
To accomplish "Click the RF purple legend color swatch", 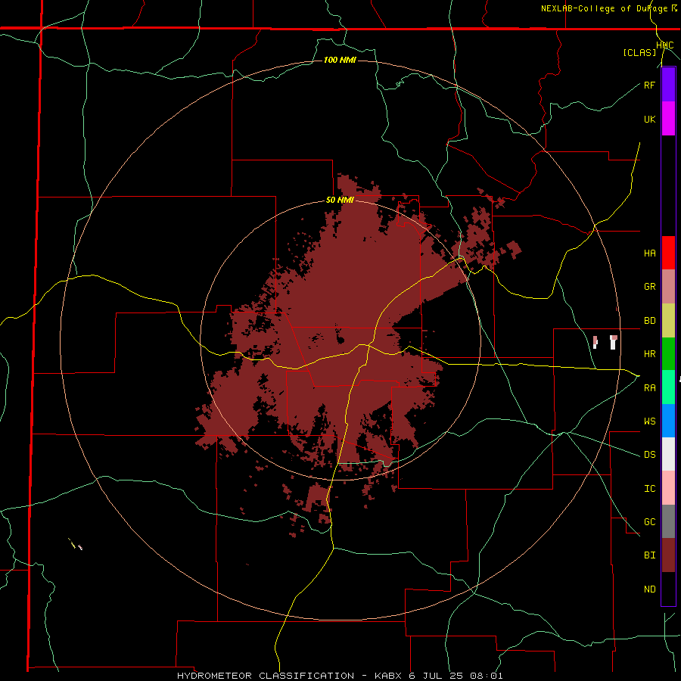I will [668, 85].
